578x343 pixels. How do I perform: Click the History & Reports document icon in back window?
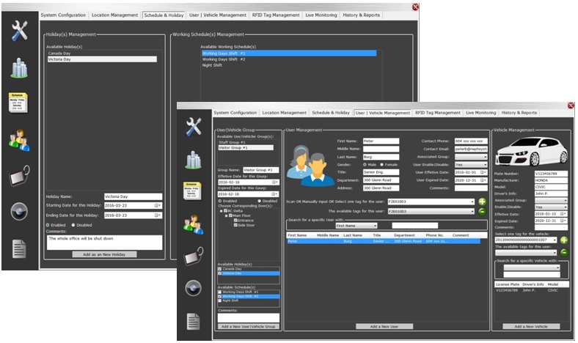coord(18,248)
